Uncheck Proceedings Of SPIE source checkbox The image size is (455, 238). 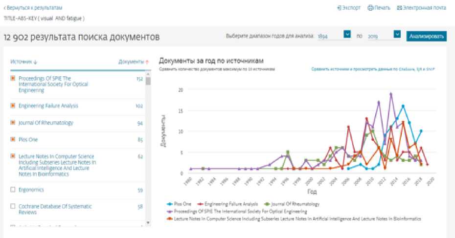[13, 78]
